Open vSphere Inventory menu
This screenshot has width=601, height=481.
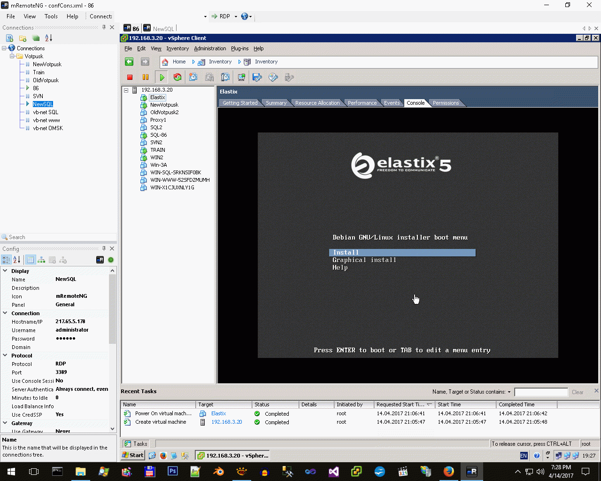coord(177,48)
